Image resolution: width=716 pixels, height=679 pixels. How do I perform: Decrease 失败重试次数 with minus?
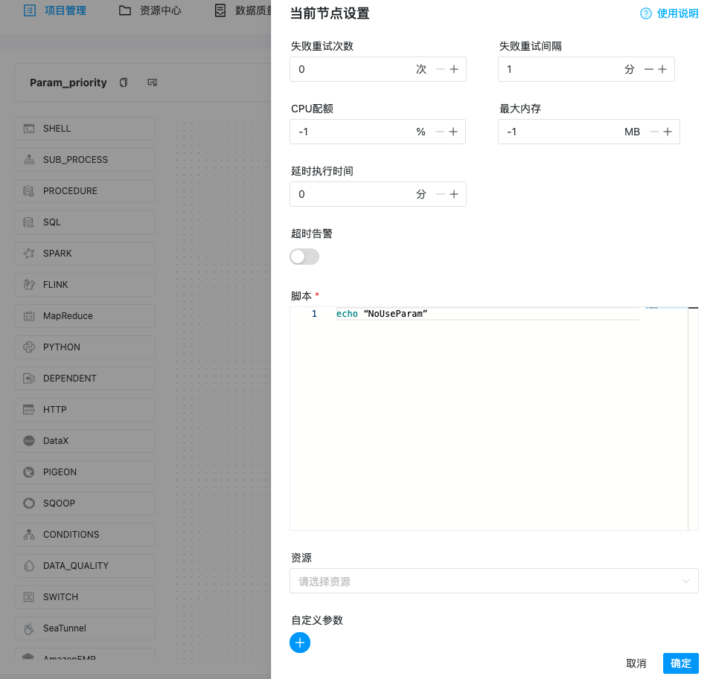441,69
